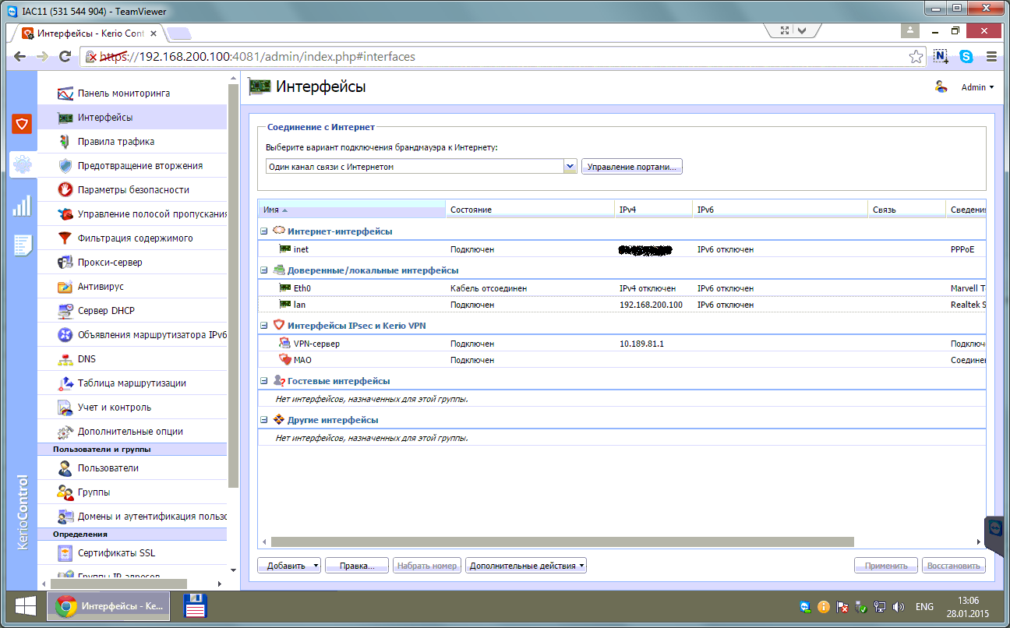Open the logs document icon in left strip
The width and height of the screenshot is (1010, 628).
tap(21, 245)
